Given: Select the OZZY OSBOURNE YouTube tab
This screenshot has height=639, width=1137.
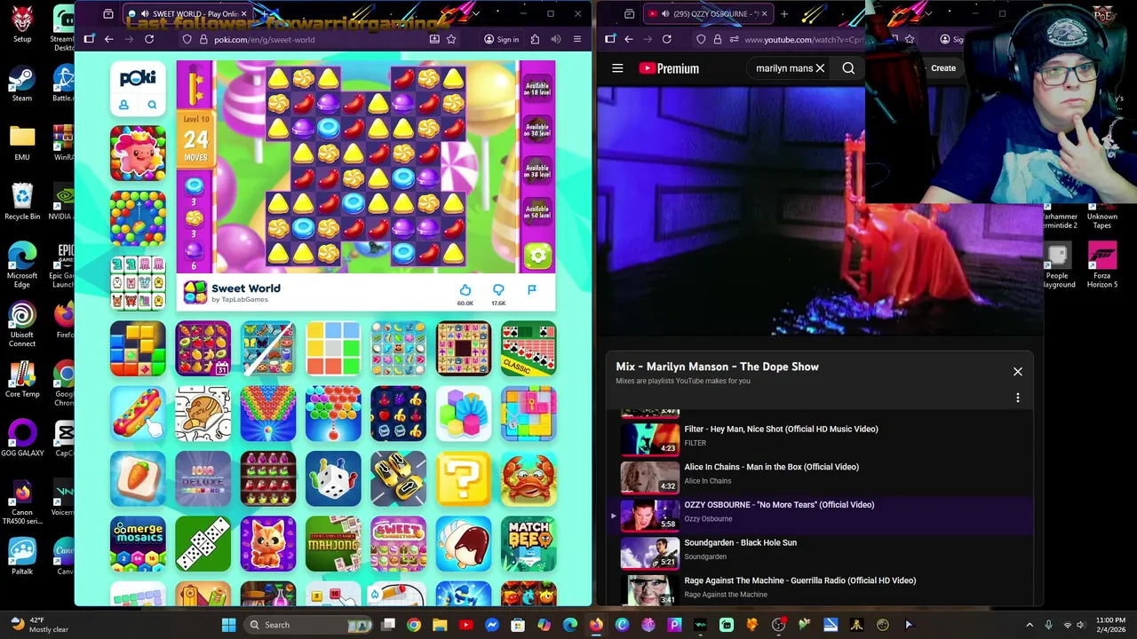Looking at the screenshot, I should [x=706, y=13].
